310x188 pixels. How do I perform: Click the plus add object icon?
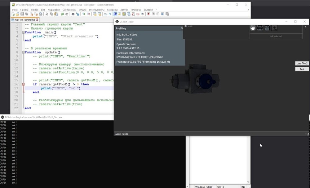tap(274, 28)
